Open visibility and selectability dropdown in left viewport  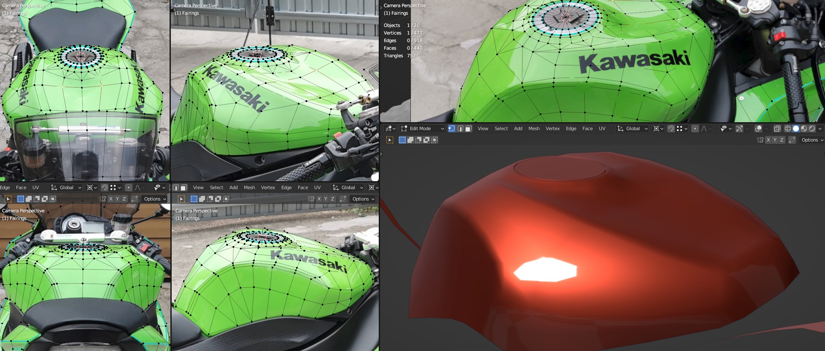pyautogui.click(x=159, y=188)
